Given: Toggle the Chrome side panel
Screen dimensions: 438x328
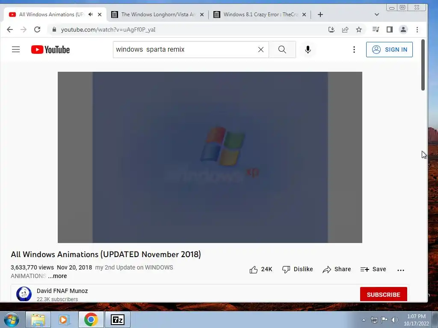Looking at the screenshot, I should click(389, 29).
